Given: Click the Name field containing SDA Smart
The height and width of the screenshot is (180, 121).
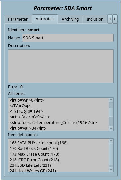Looking at the screenshot, I should click(x=68, y=38).
